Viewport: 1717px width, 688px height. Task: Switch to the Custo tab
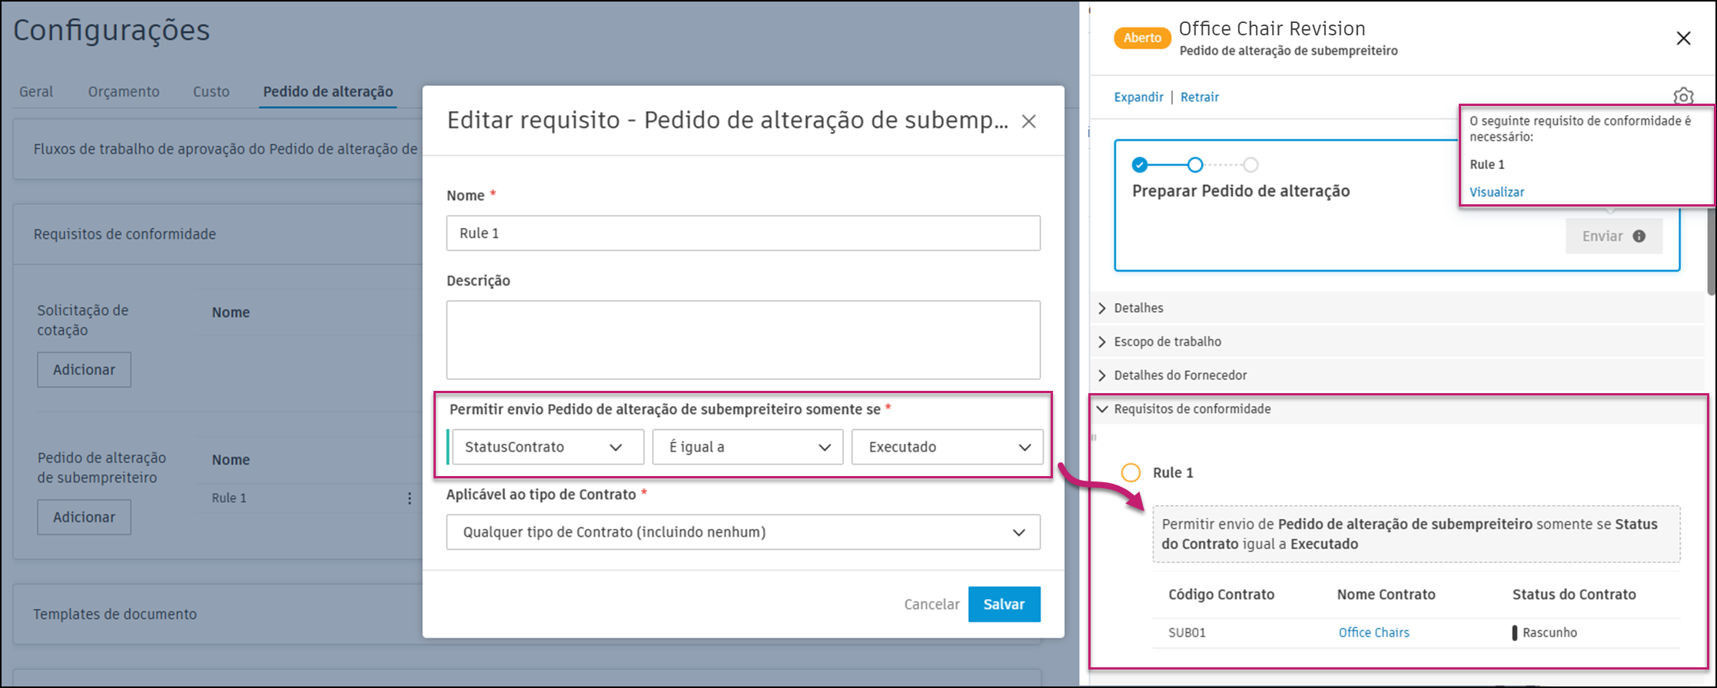point(211,91)
